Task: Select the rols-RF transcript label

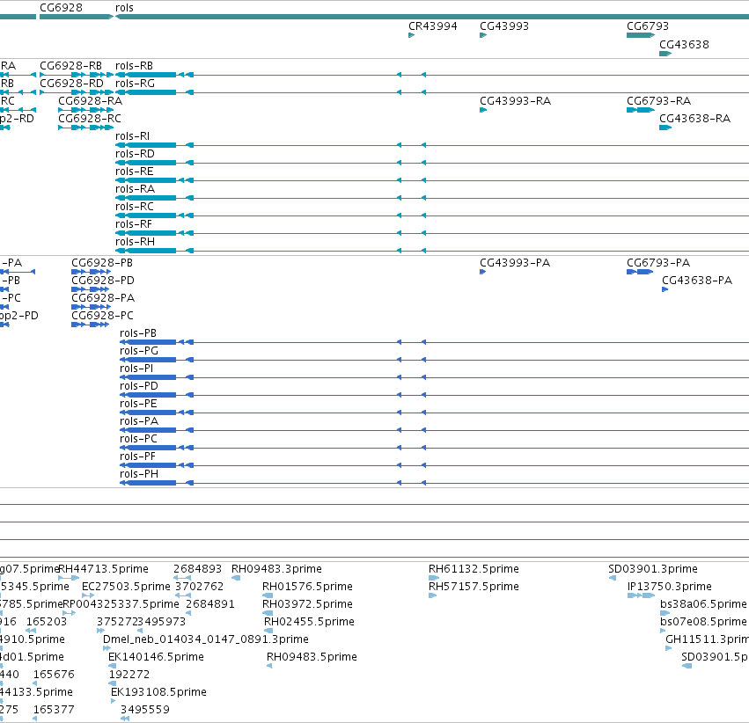Action: tap(134, 225)
